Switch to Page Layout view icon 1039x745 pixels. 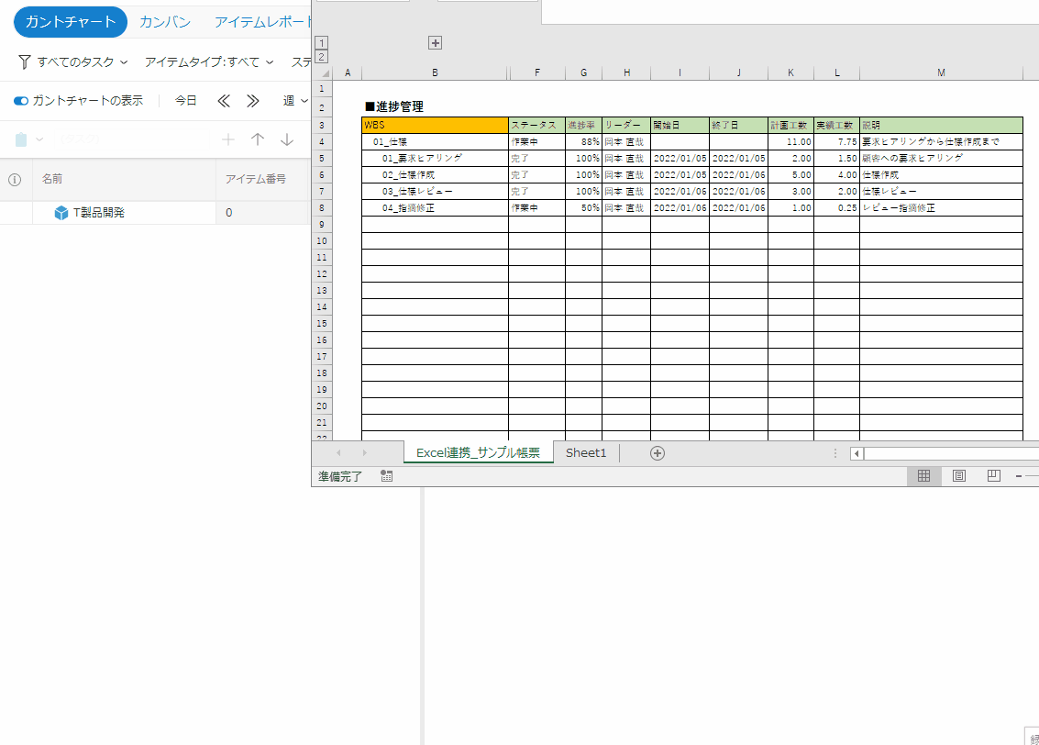click(959, 476)
